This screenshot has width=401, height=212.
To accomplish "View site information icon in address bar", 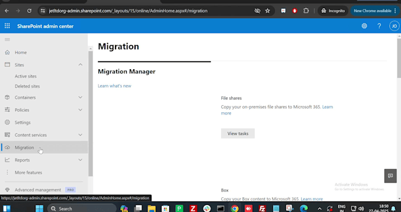I will 42,11.
